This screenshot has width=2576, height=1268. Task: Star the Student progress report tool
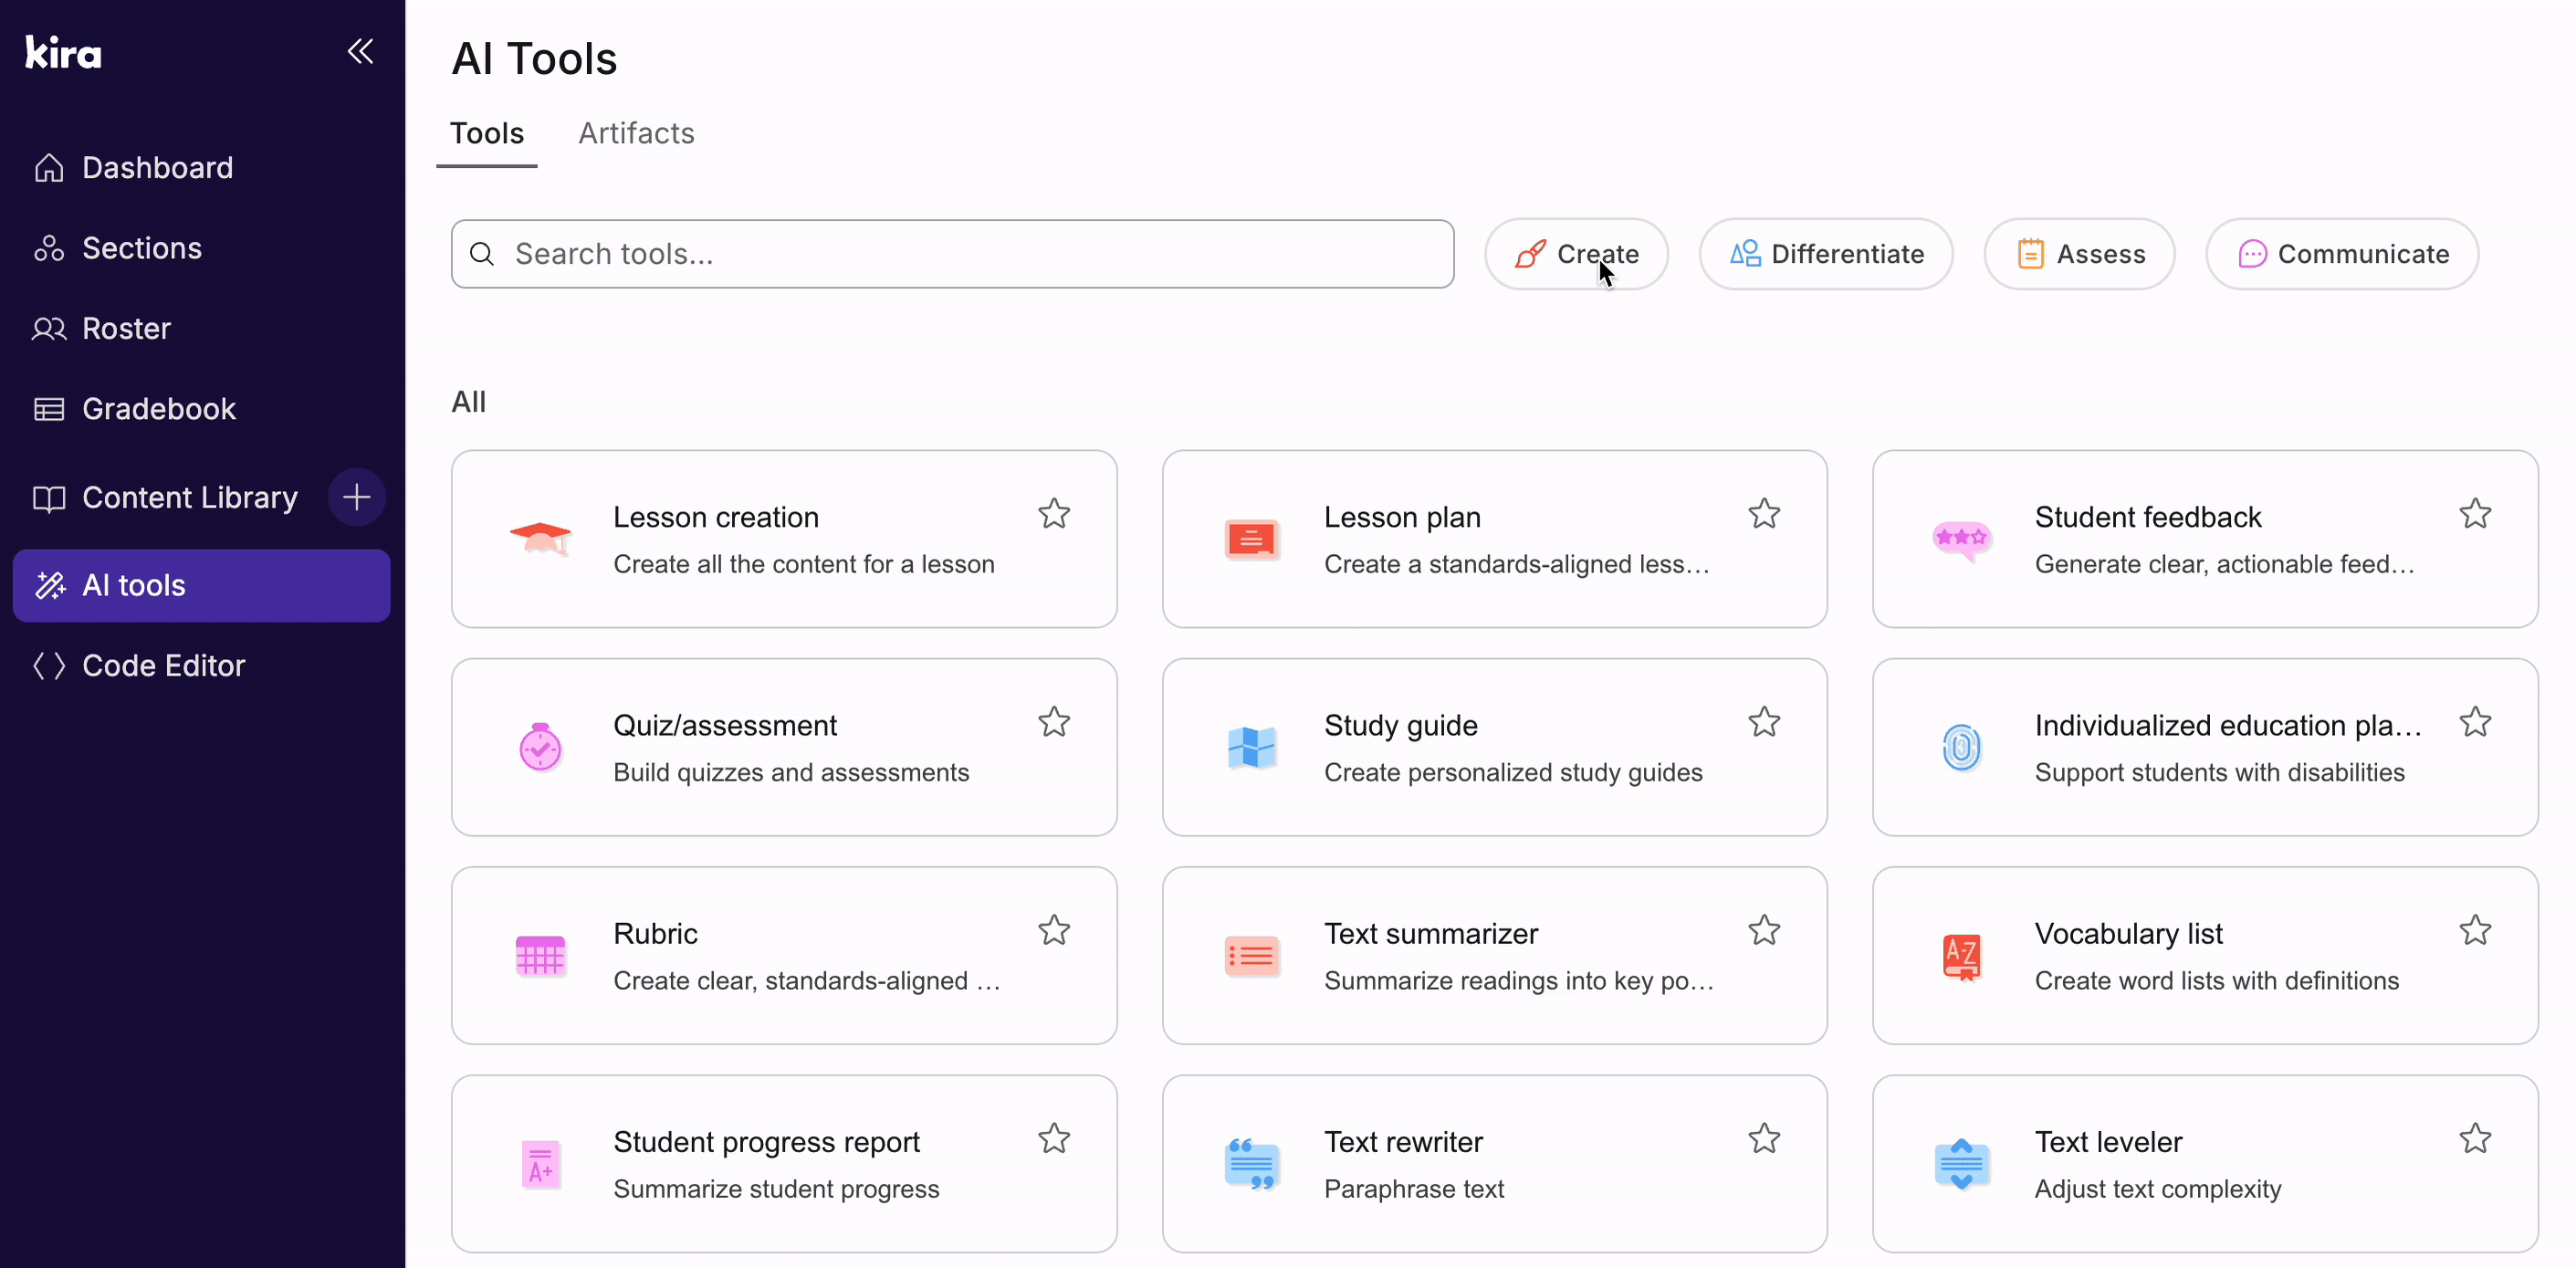coord(1054,1139)
